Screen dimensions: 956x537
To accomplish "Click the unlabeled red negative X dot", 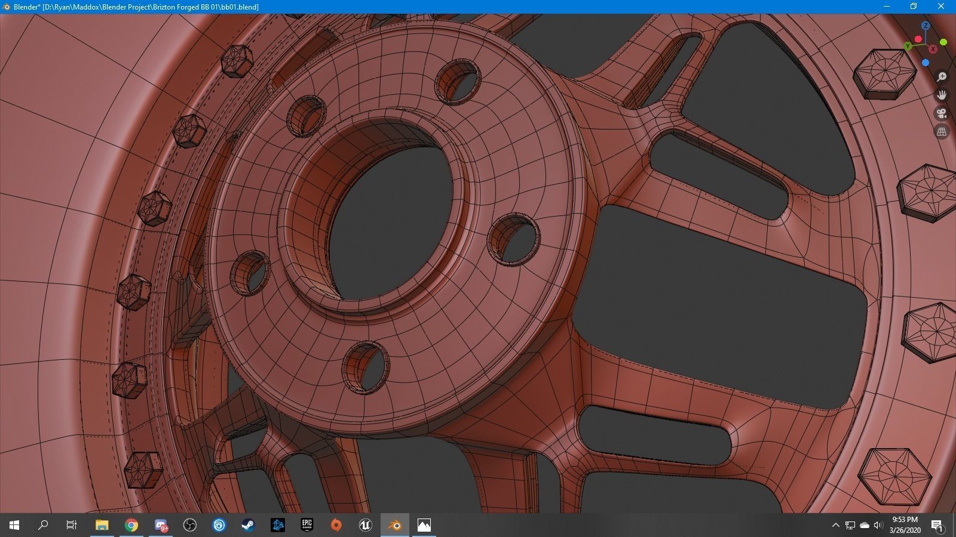I will tap(918, 39).
